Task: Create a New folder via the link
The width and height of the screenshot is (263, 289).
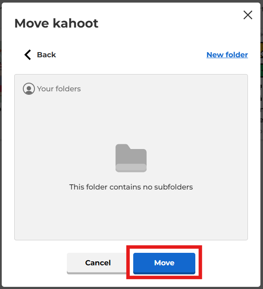Action: (227, 55)
